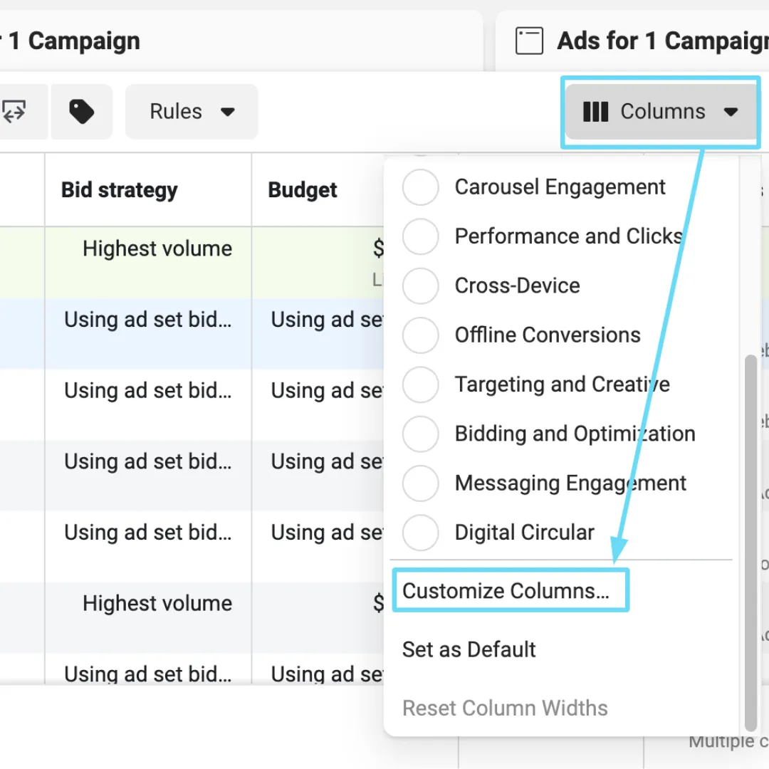Click Set as Default option

point(469,649)
